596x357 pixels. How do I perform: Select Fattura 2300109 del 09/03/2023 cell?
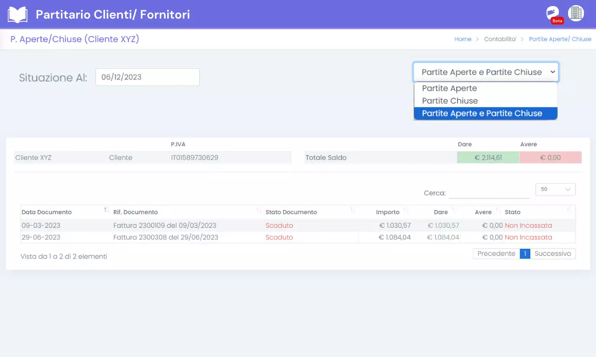point(165,225)
